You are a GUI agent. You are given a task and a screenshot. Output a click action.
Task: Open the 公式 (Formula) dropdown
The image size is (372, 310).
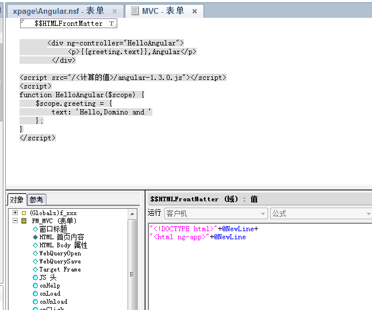[x=321, y=213]
